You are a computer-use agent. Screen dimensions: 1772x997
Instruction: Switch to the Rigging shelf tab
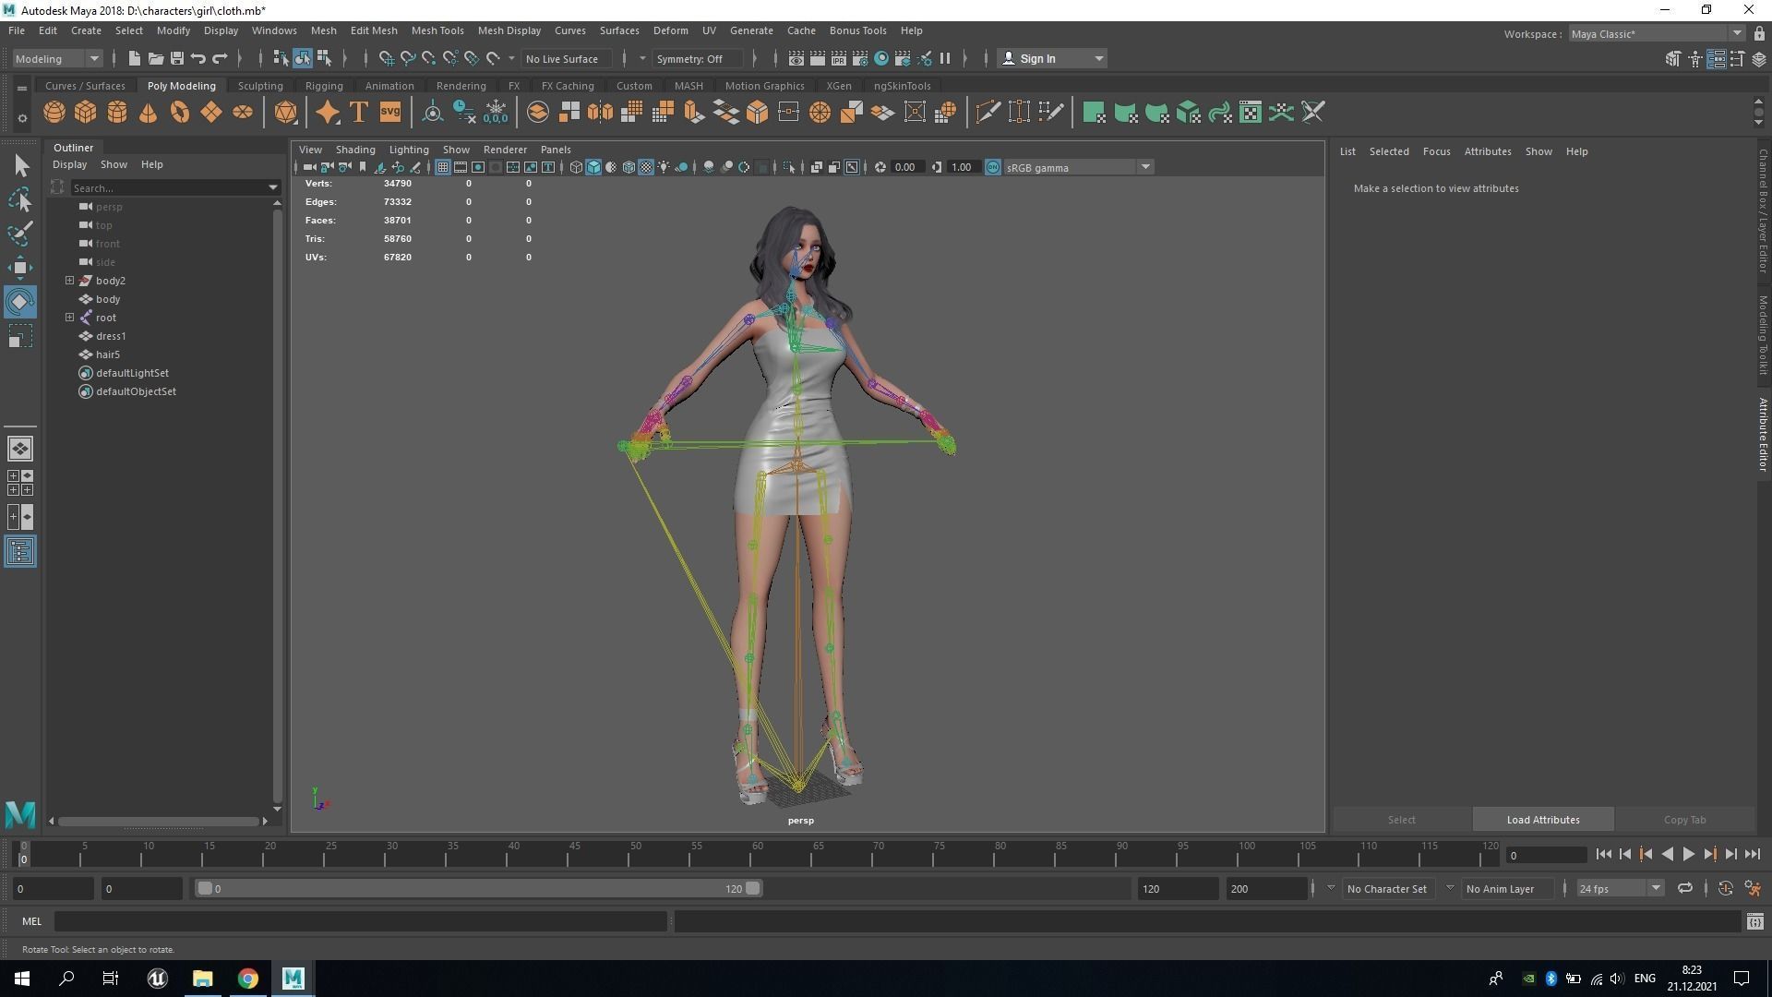[x=324, y=86]
